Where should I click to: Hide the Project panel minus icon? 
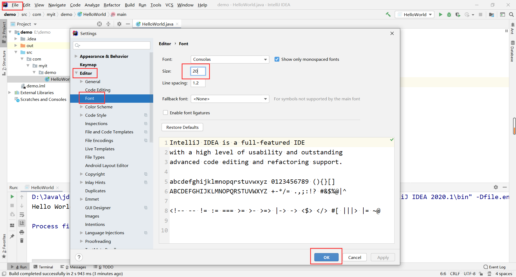[128, 24]
